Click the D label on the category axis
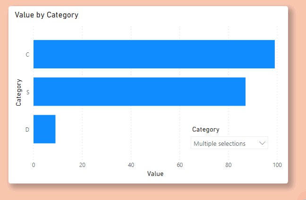306x200 pixels. (x=27, y=129)
